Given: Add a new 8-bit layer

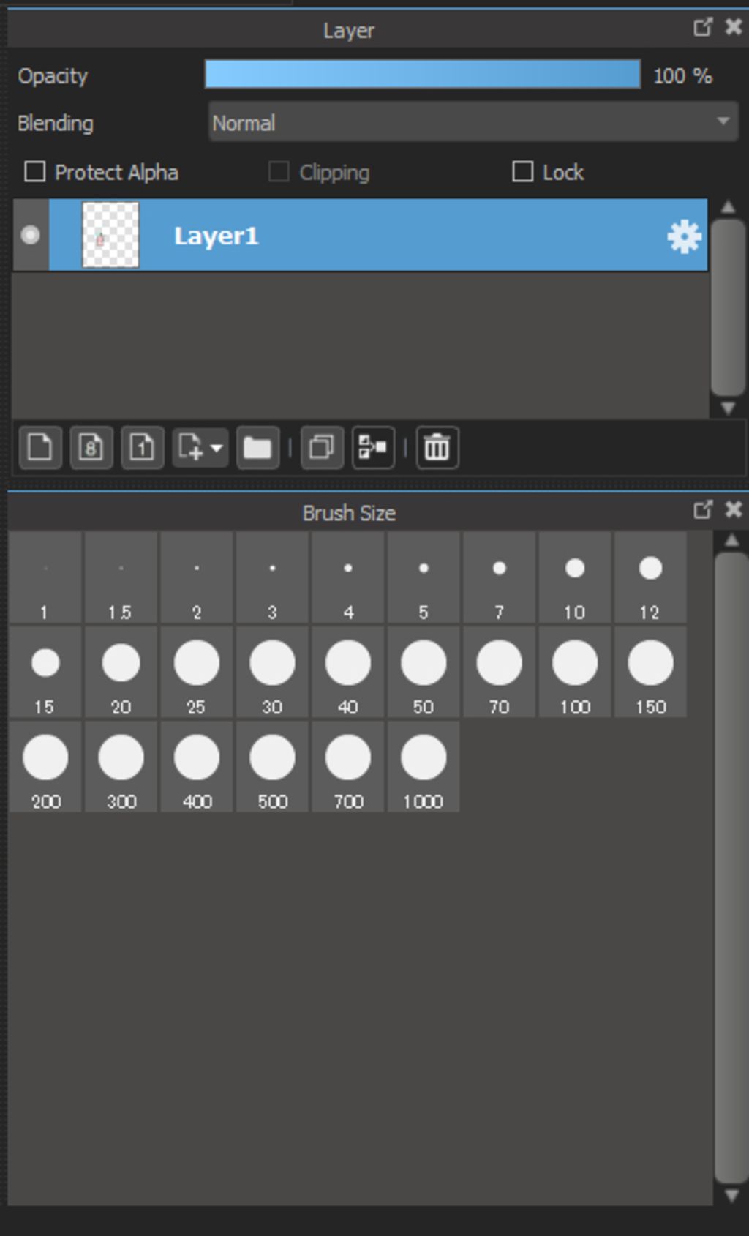Looking at the screenshot, I should 91,446.
